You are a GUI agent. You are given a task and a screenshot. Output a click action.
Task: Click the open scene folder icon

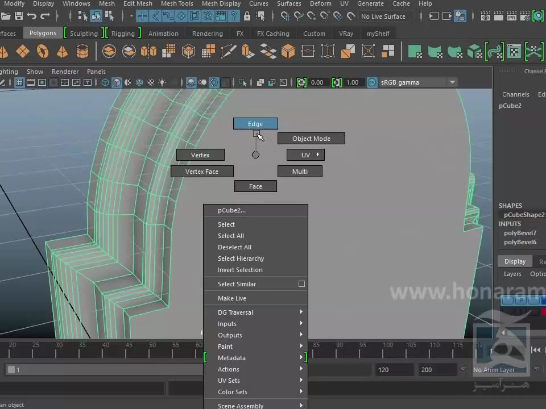click(6, 16)
